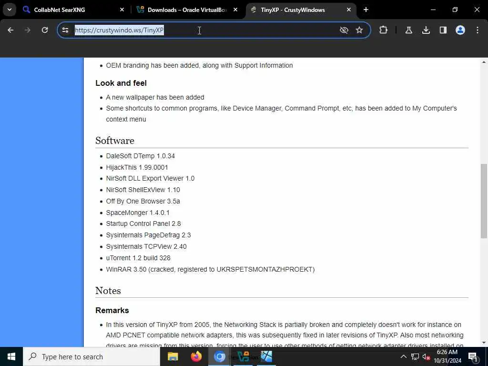The image size is (488, 366).
Task: Click the Look and feel heading
Action: [x=121, y=83]
